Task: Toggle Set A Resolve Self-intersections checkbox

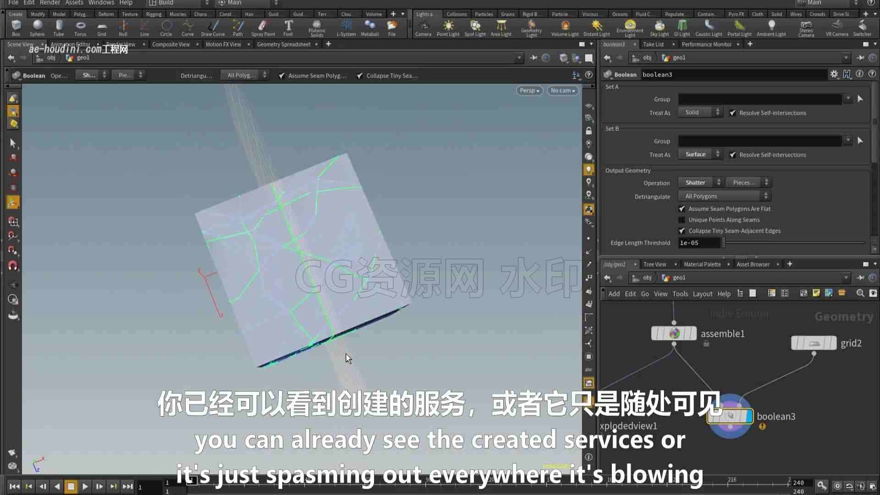Action: tap(732, 113)
